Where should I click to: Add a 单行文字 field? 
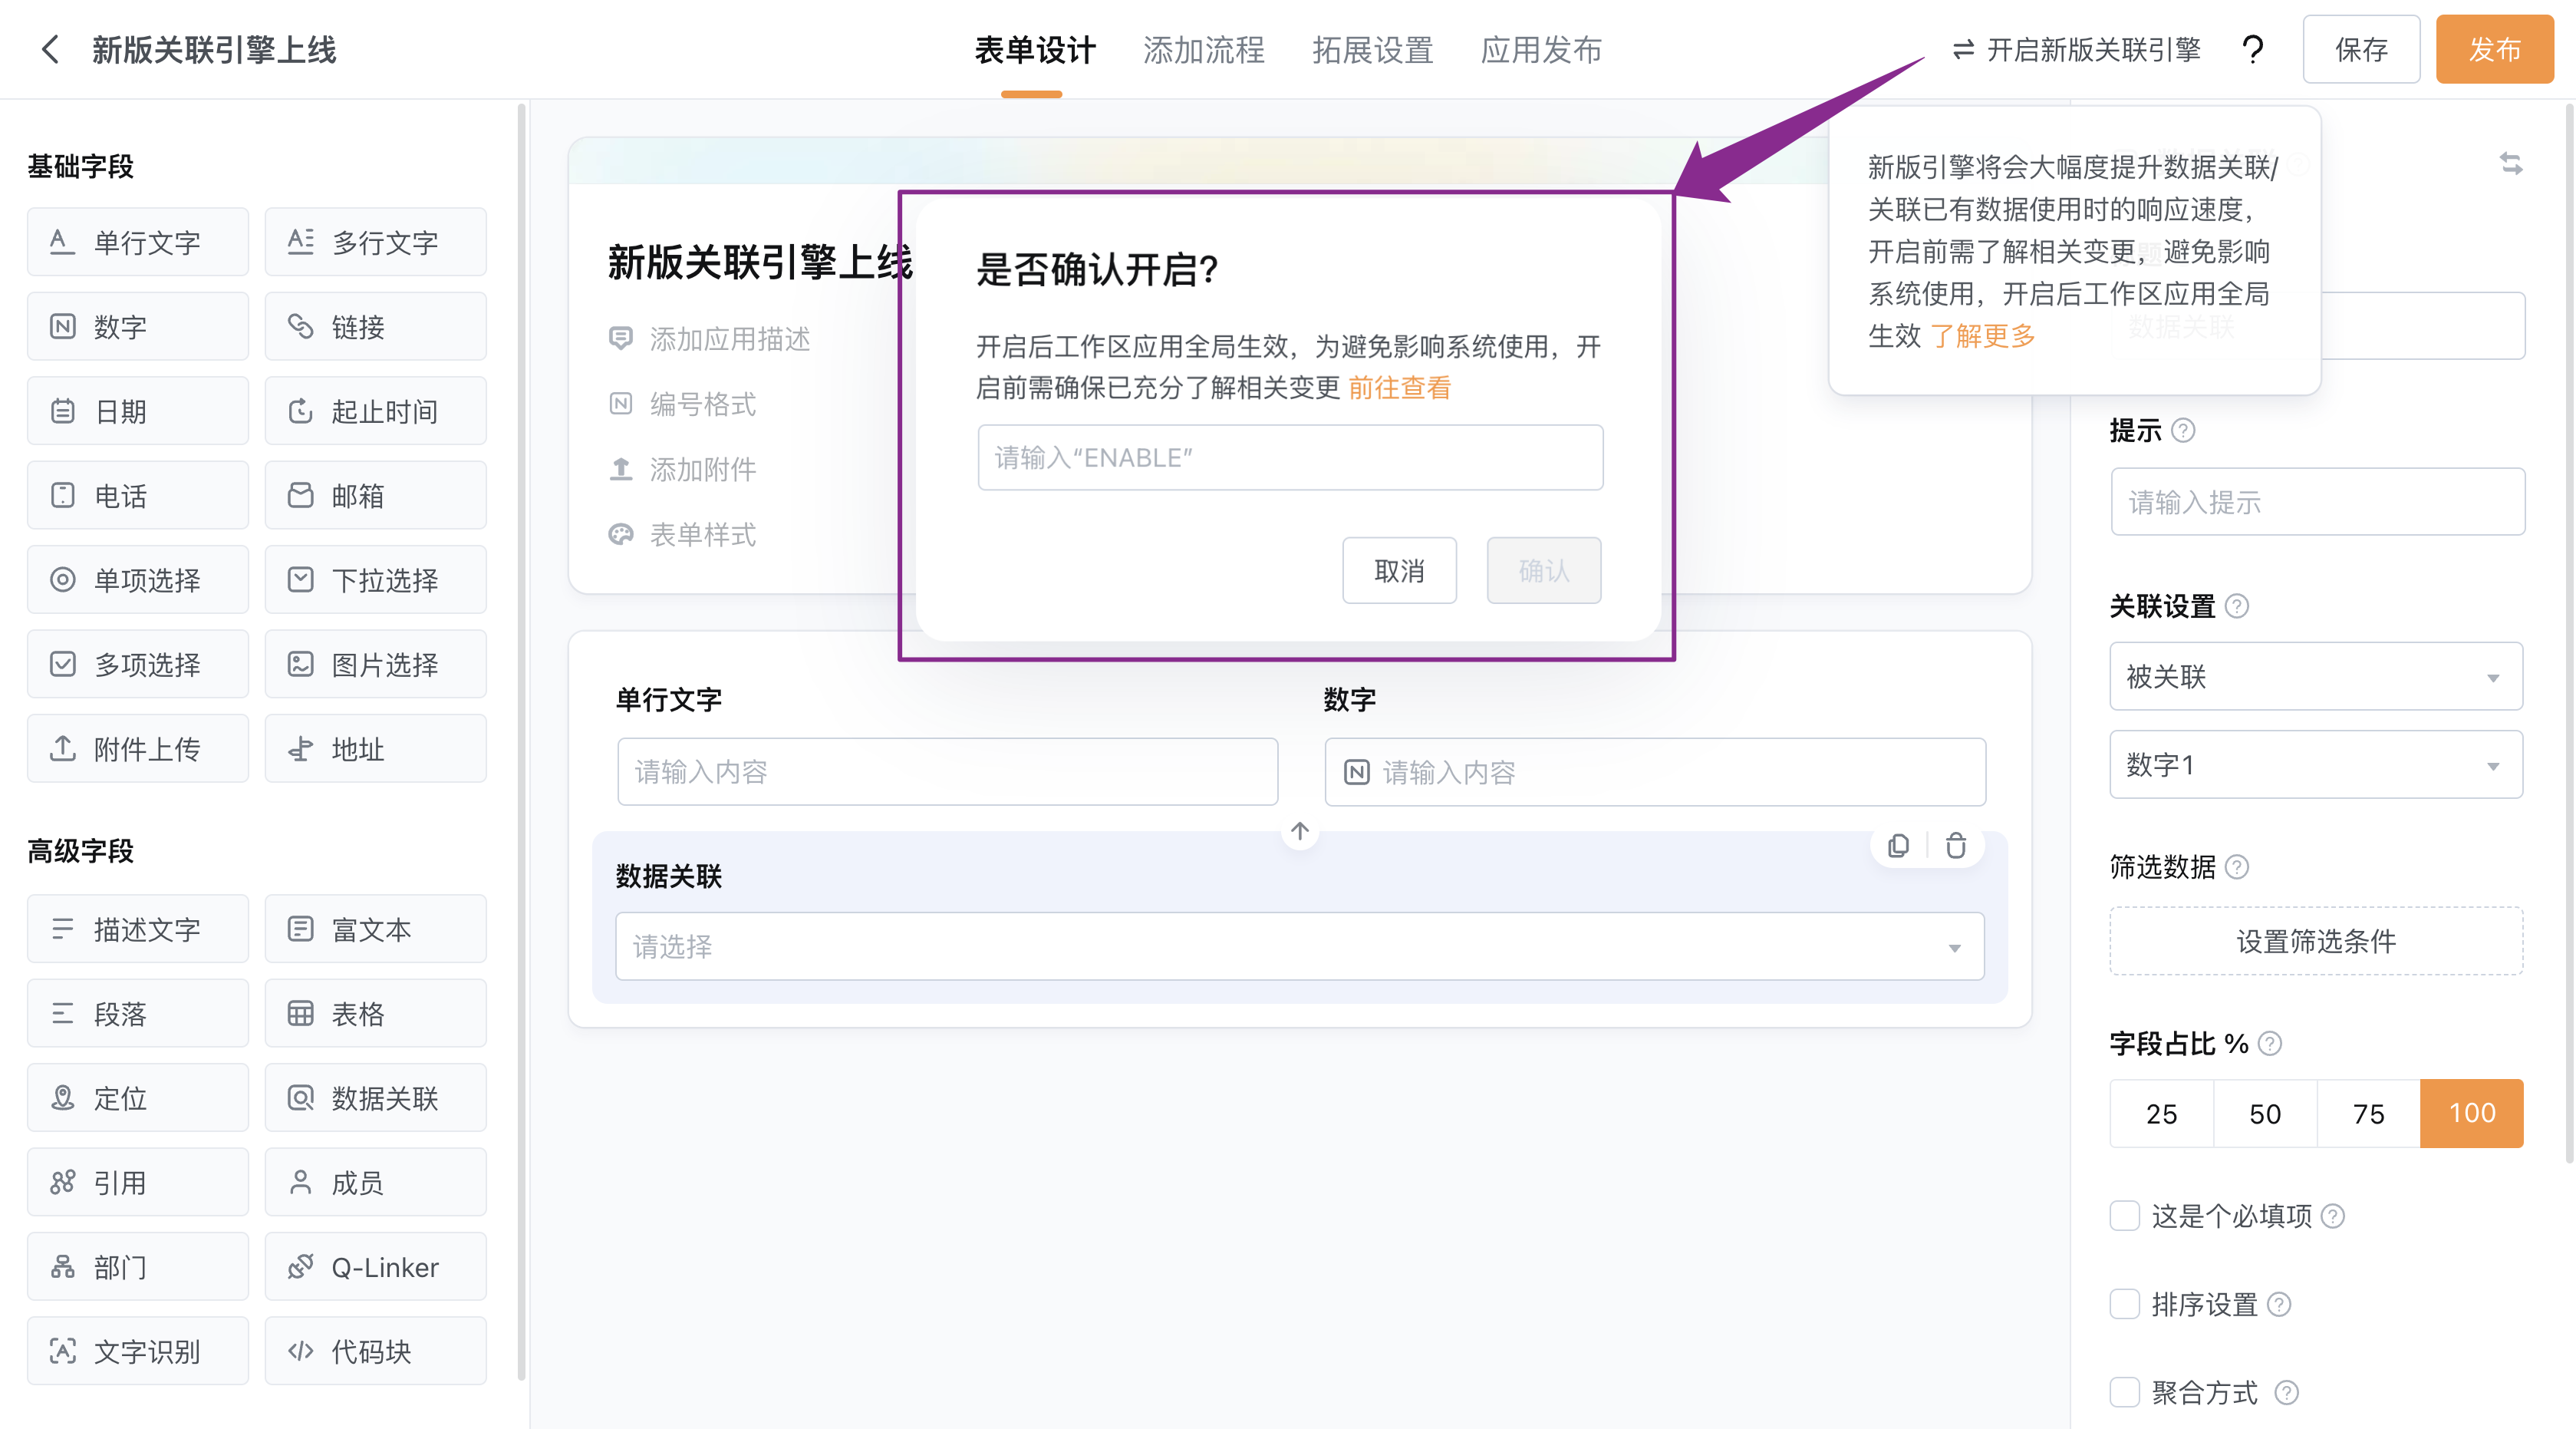pos(138,243)
